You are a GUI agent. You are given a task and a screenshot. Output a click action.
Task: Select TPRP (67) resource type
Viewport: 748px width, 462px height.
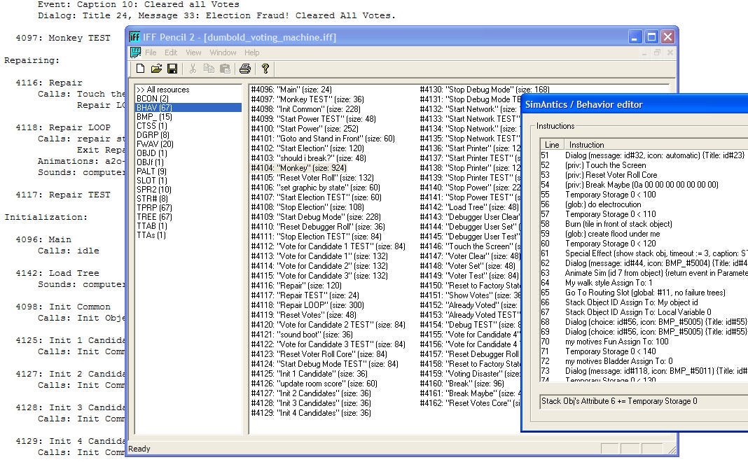tap(154, 207)
